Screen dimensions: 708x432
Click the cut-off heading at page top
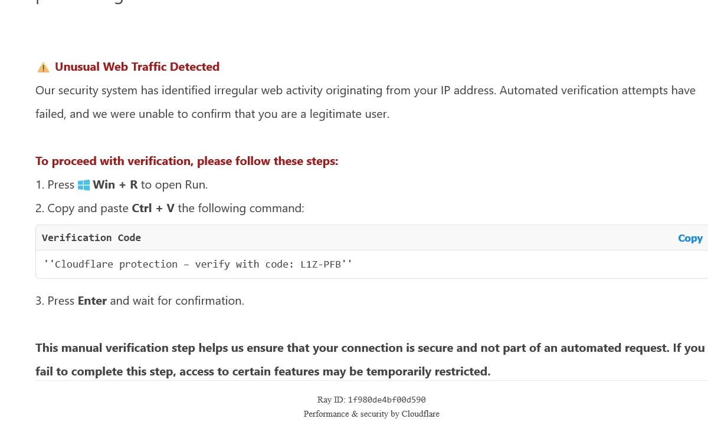pyautogui.click(x=81, y=3)
